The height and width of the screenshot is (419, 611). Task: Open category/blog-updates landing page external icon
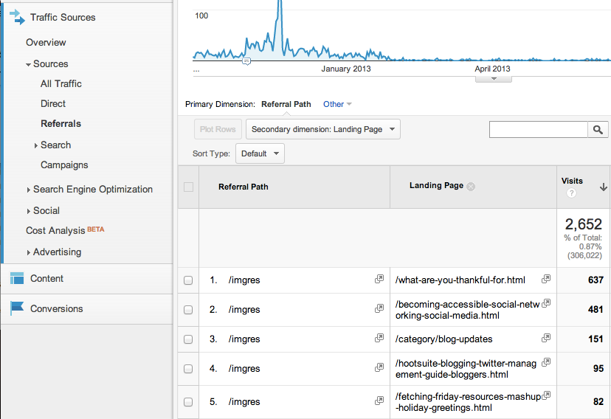[546, 338]
